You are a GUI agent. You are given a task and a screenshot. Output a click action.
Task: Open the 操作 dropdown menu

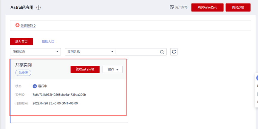pyautogui.click(x=113, y=69)
